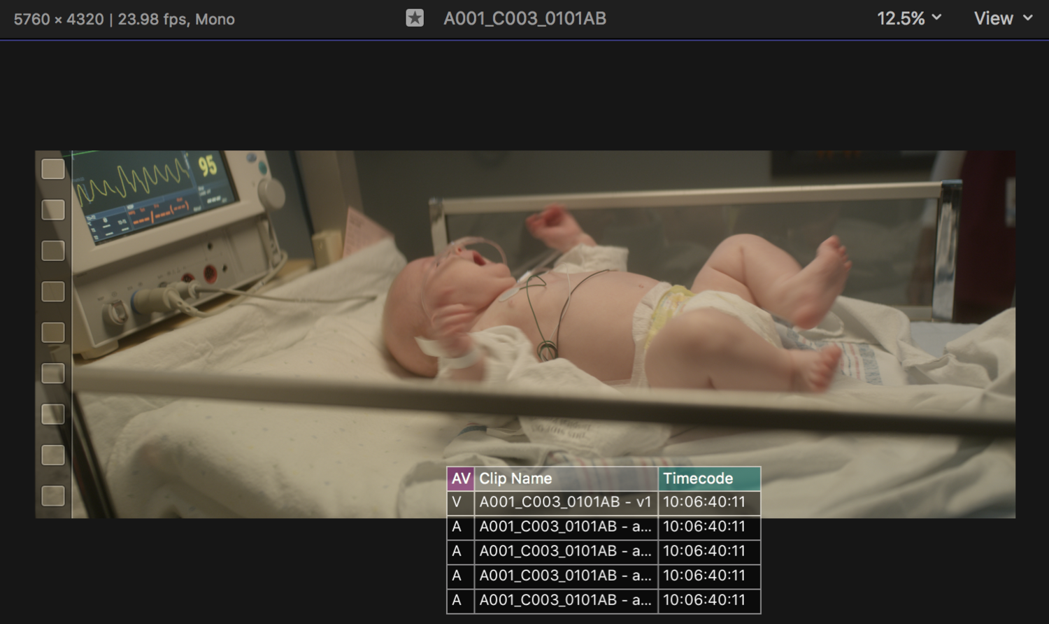The width and height of the screenshot is (1049, 624).
Task: Select the "A001_C003_0101AB - v1" clip name cell
Action: (x=566, y=502)
